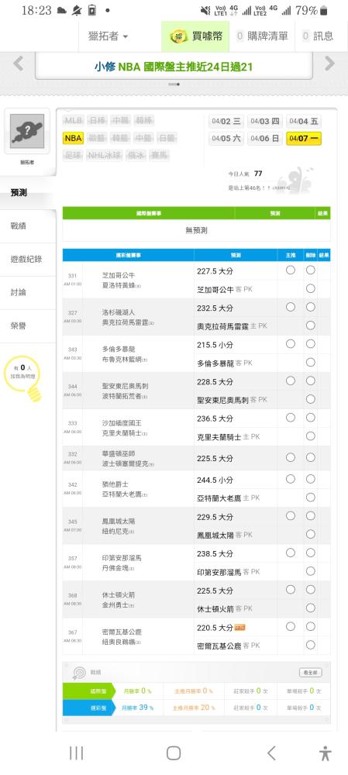Open the 小修 NBA 國際盤 banner link
Image resolution: width=348 pixels, height=775 pixels.
174,66
